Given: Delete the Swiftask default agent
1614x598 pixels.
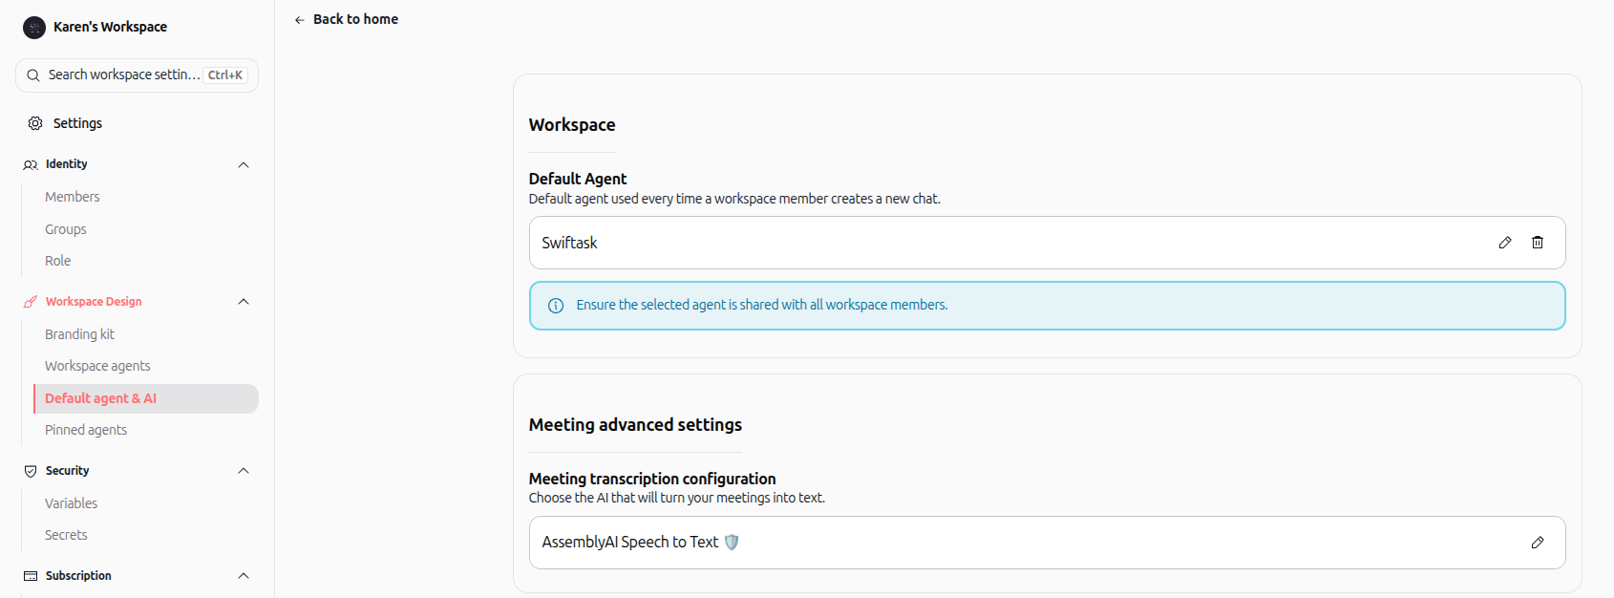Looking at the screenshot, I should [1538, 243].
